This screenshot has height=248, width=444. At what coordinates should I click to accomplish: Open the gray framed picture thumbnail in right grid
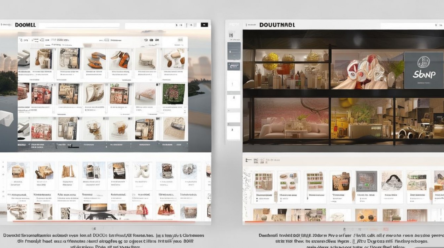[x=366, y=181]
